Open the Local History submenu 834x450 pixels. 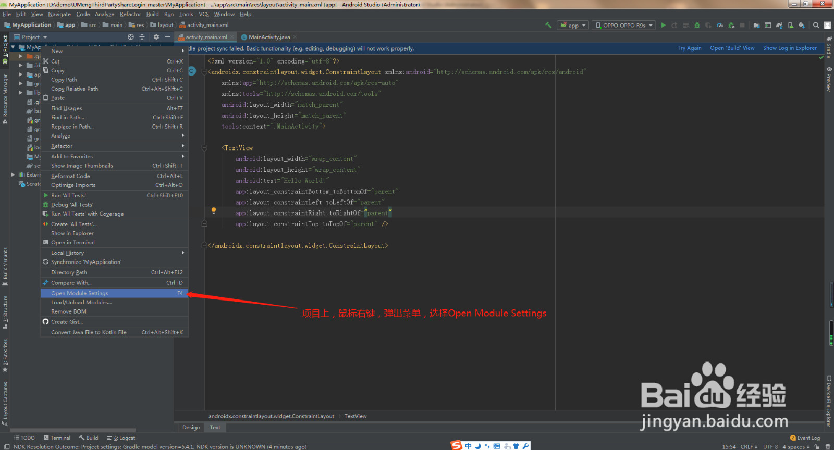pos(114,253)
